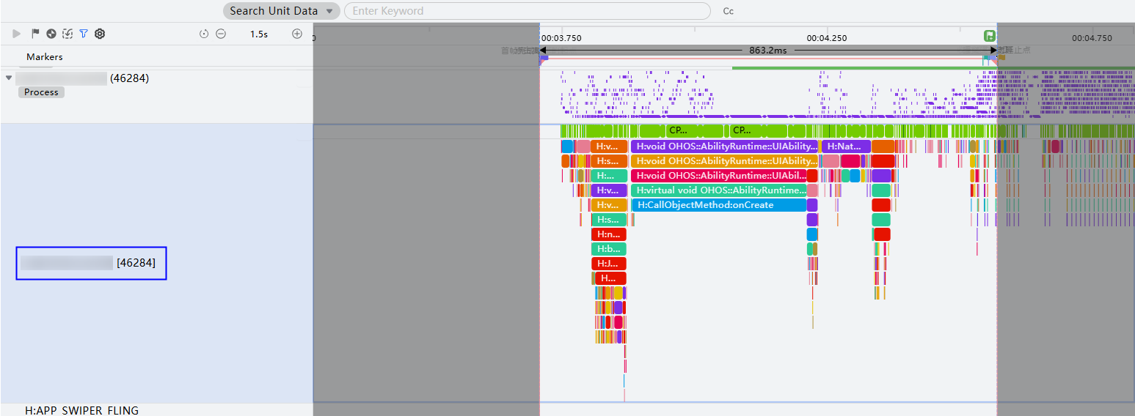The width and height of the screenshot is (1135, 416).
Task: Click the 00:04.250 time ruler label
Action: [827, 38]
